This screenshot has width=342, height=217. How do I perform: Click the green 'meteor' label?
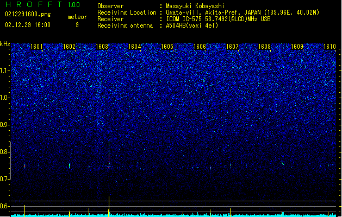coord(77,17)
